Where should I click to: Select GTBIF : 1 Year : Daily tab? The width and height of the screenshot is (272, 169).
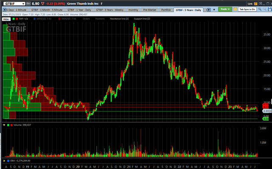(x=79, y=10)
